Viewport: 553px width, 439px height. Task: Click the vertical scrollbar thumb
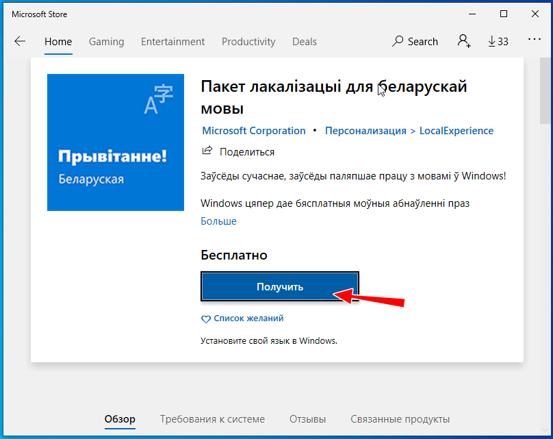tap(545, 90)
